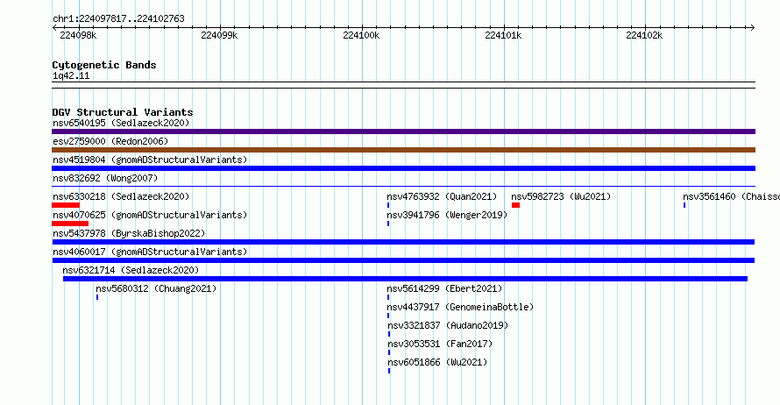Select the small red nsv5982723 bar
Screen dimensions: 780x405
pyautogui.click(x=515, y=205)
